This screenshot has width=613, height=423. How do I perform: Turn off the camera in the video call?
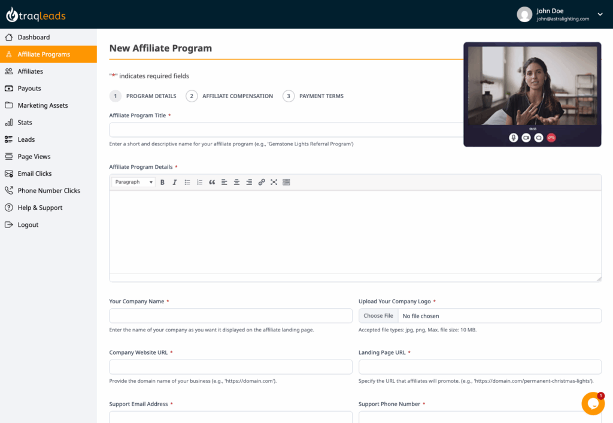coord(526,137)
